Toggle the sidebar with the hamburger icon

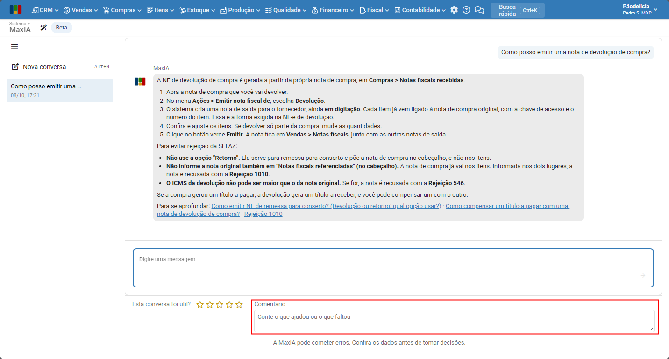pos(14,46)
